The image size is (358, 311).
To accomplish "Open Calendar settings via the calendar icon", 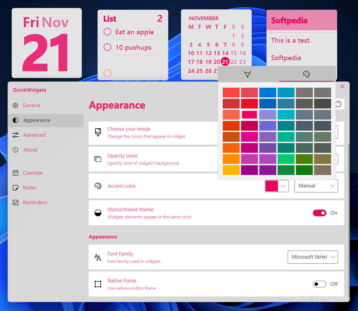I will coord(15,173).
